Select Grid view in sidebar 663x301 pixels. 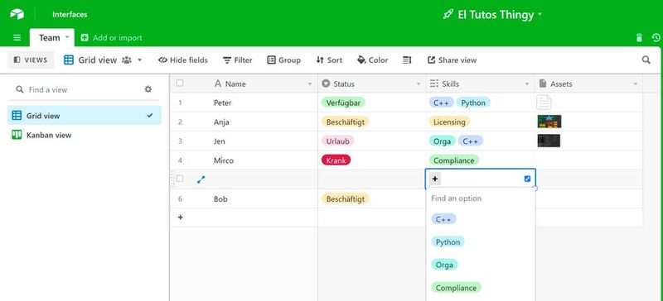pos(85,115)
